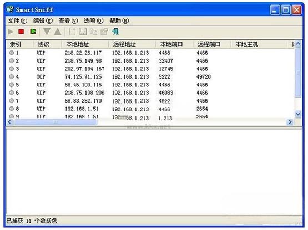Sort by the 本地端口 column header

174,44
